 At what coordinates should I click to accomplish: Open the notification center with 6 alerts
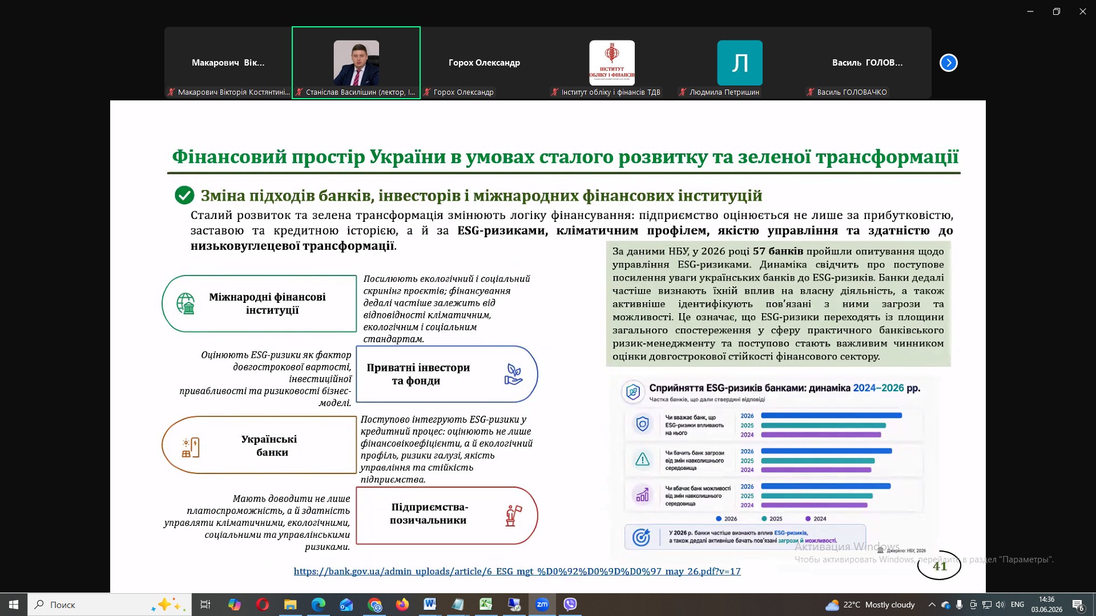[x=1078, y=605]
